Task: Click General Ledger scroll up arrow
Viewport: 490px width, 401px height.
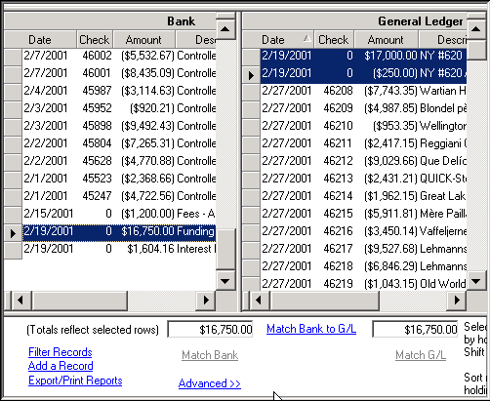Action: tap(476, 28)
